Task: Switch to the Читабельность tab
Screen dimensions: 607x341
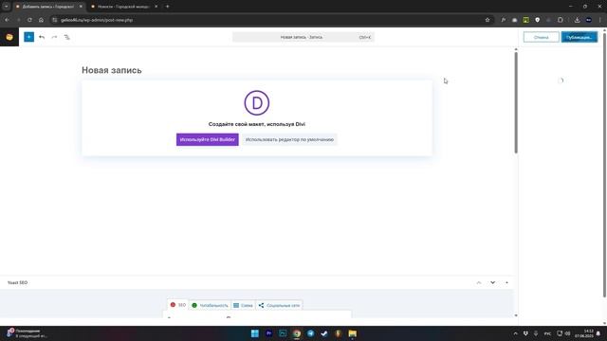Action: coord(210,305)
